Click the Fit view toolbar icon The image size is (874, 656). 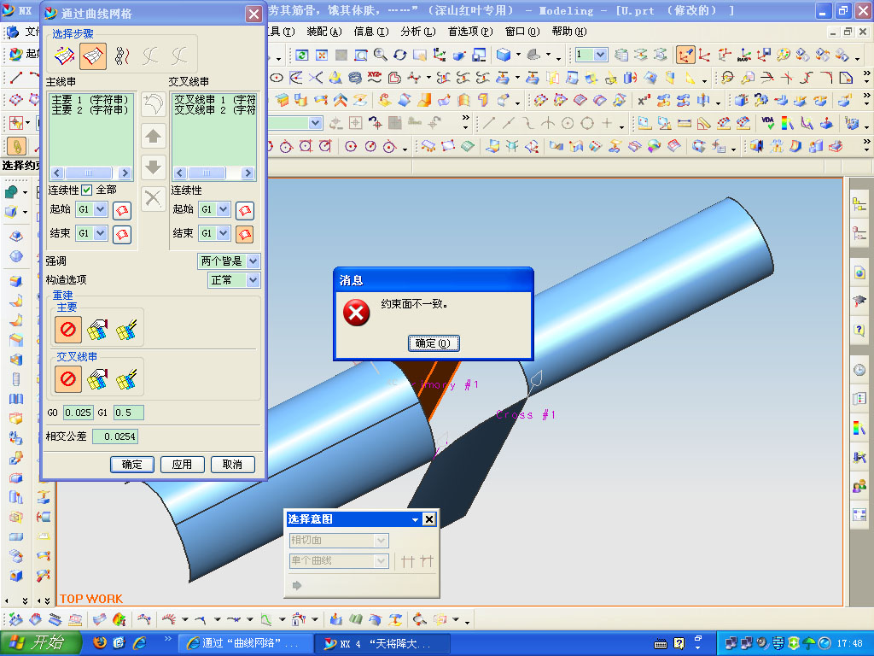(322, 55)
